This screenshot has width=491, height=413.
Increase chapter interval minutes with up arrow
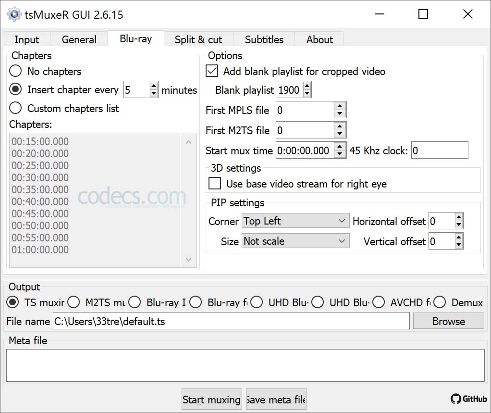[x=153, y=86]
